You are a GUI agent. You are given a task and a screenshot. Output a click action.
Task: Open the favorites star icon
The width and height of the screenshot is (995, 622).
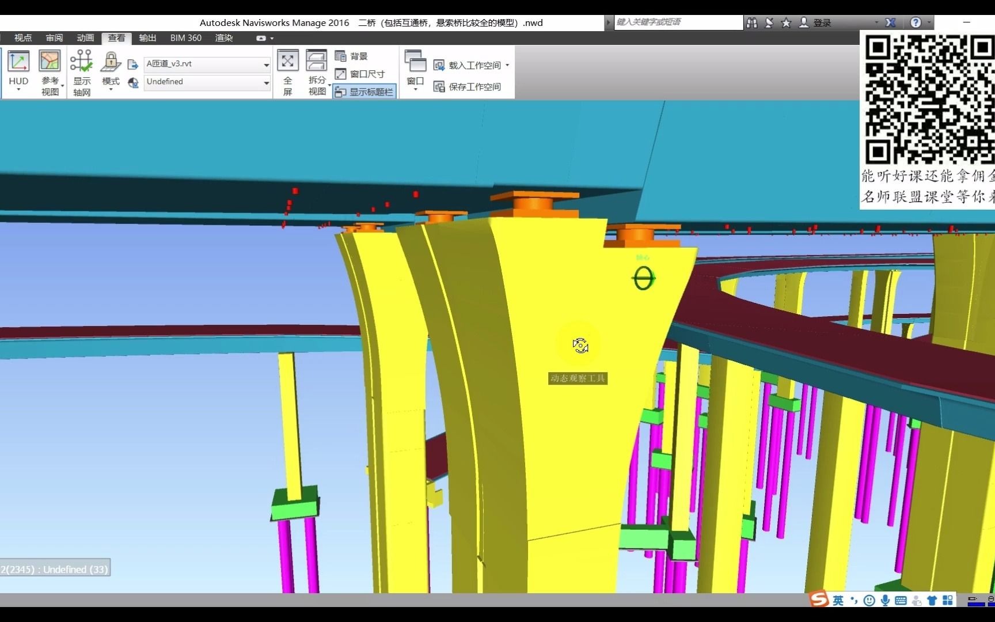coord(786,22)
